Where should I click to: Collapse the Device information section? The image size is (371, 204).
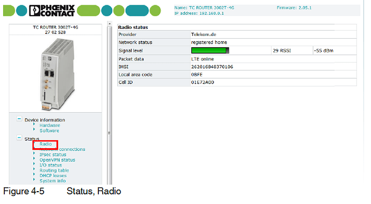coord(19,119)
